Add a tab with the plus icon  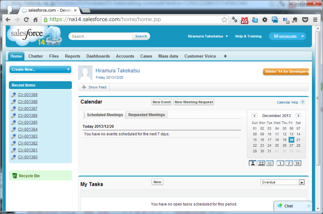click(x=225, y=56)
